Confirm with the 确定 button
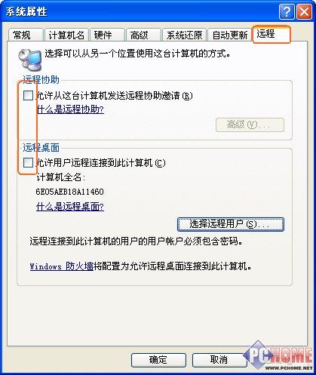This screenshot has height=375, width=316. click(158, 360)
